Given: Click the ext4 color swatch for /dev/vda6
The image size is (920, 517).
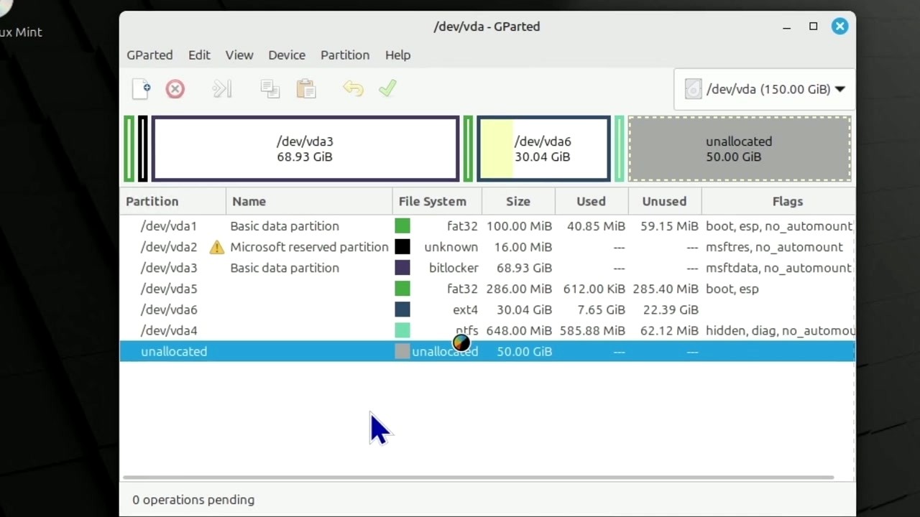Looking at the screenshot, I should click(x=402, y=309).
